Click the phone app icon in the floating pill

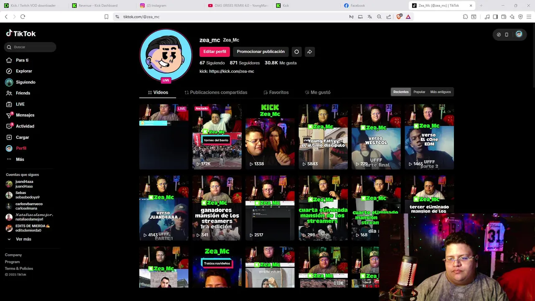(507, 35)
